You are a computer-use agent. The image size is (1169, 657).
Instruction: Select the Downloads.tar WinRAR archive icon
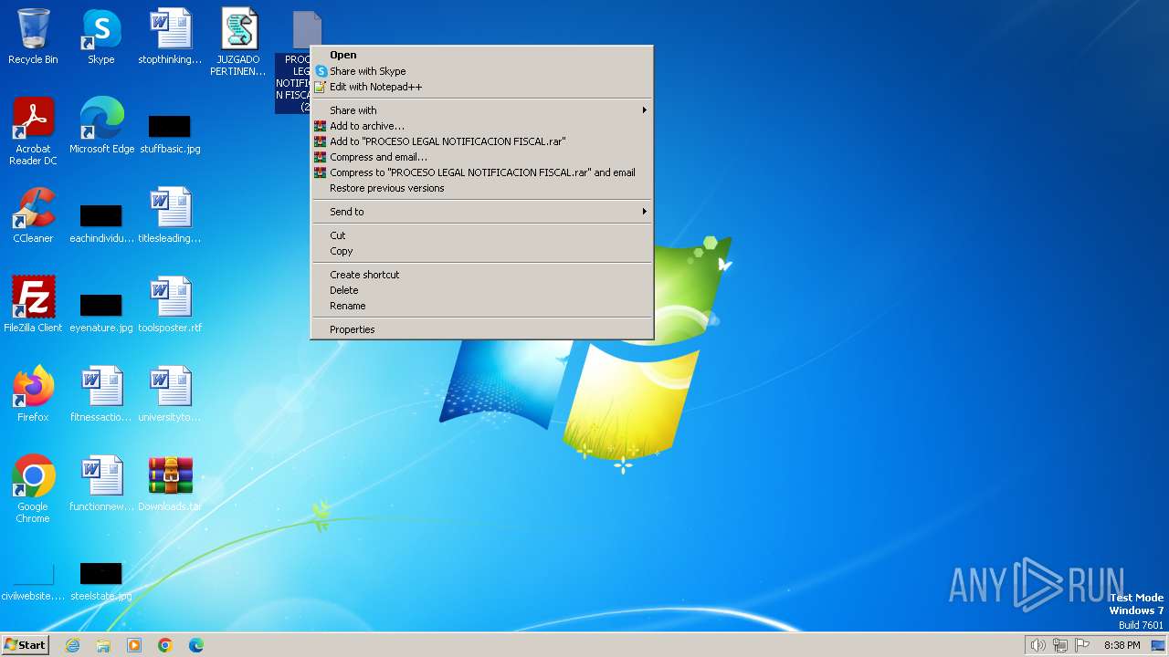[x=170, y=484]
